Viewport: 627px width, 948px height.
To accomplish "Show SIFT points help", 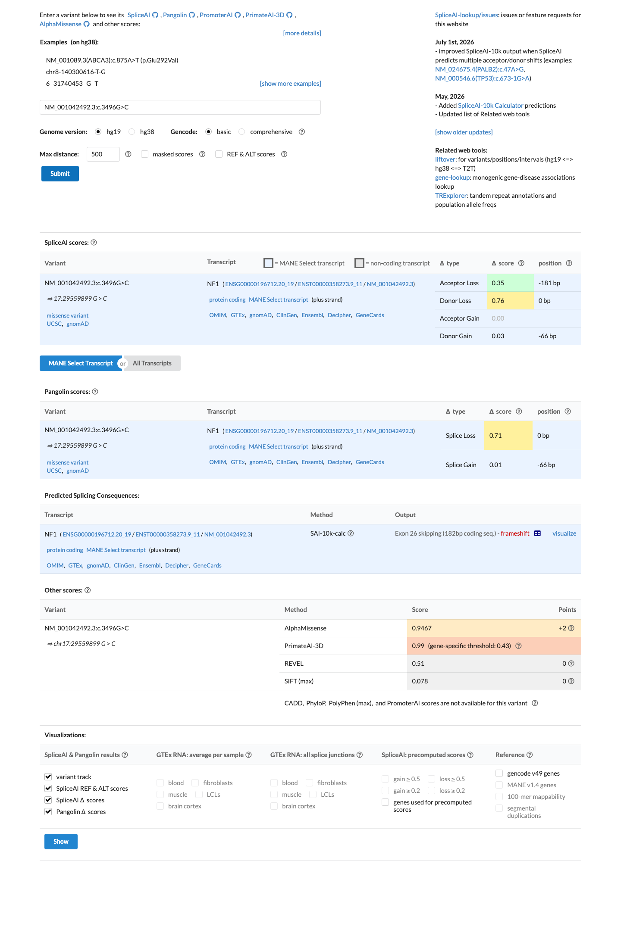I will point(571,681).
